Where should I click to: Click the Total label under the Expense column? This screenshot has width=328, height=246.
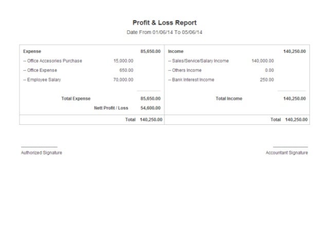point(130,120)
